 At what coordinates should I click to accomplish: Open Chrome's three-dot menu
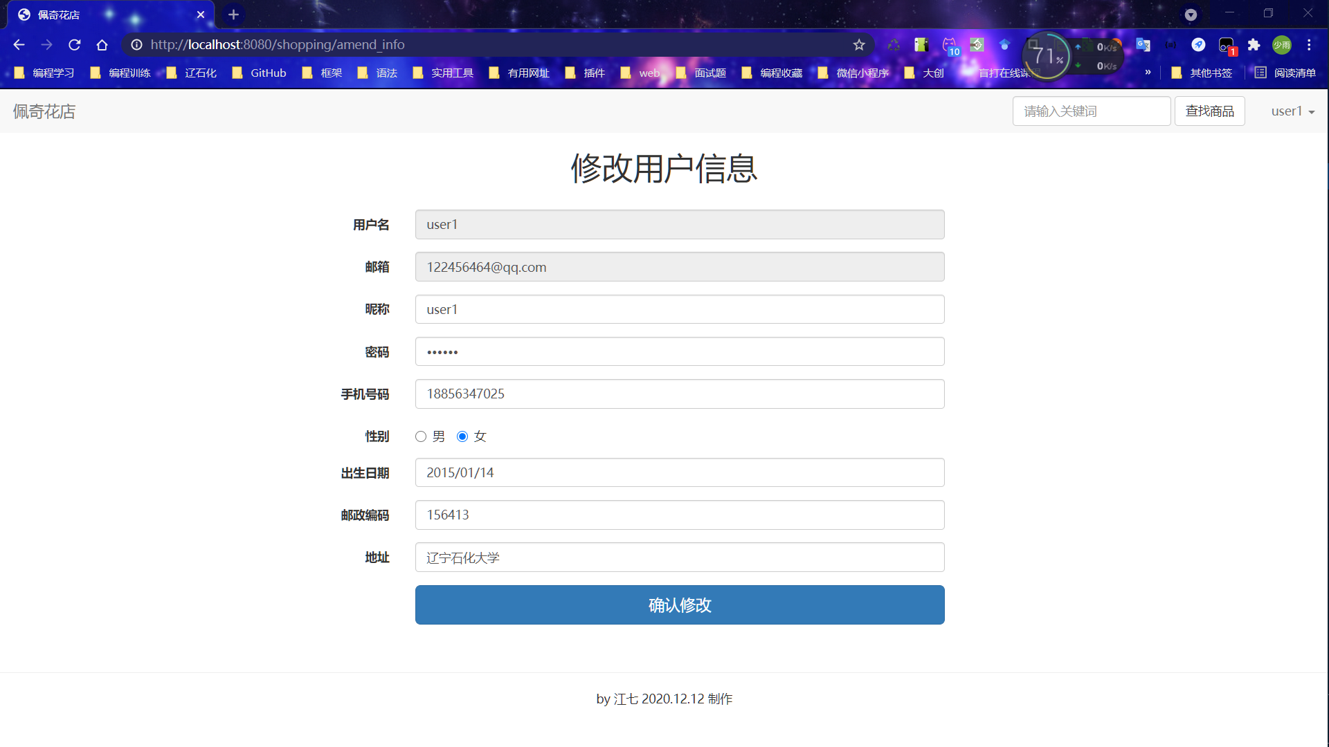click(1309, 45)
